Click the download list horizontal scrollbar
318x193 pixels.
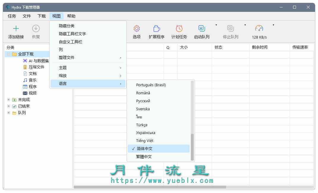[150, 187]
